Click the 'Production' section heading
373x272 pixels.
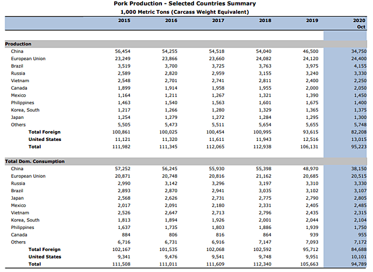tap(18, 44)
